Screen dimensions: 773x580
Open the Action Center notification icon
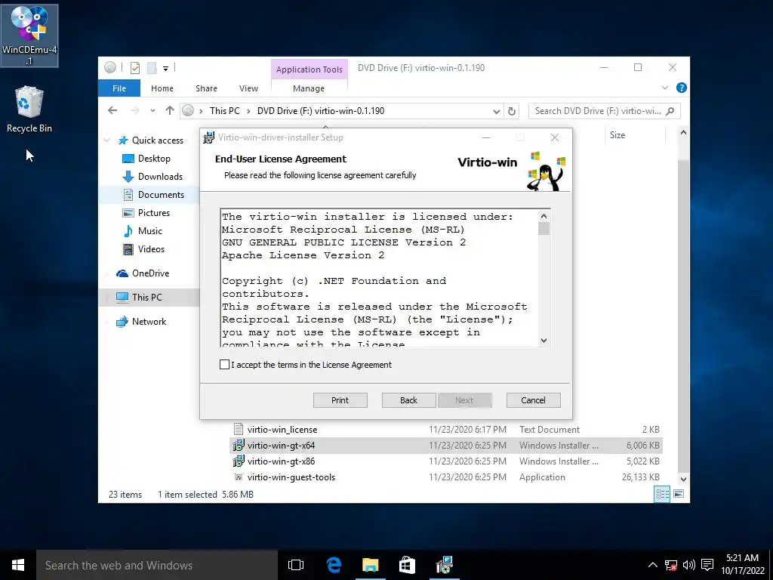(x=707, y=565)
